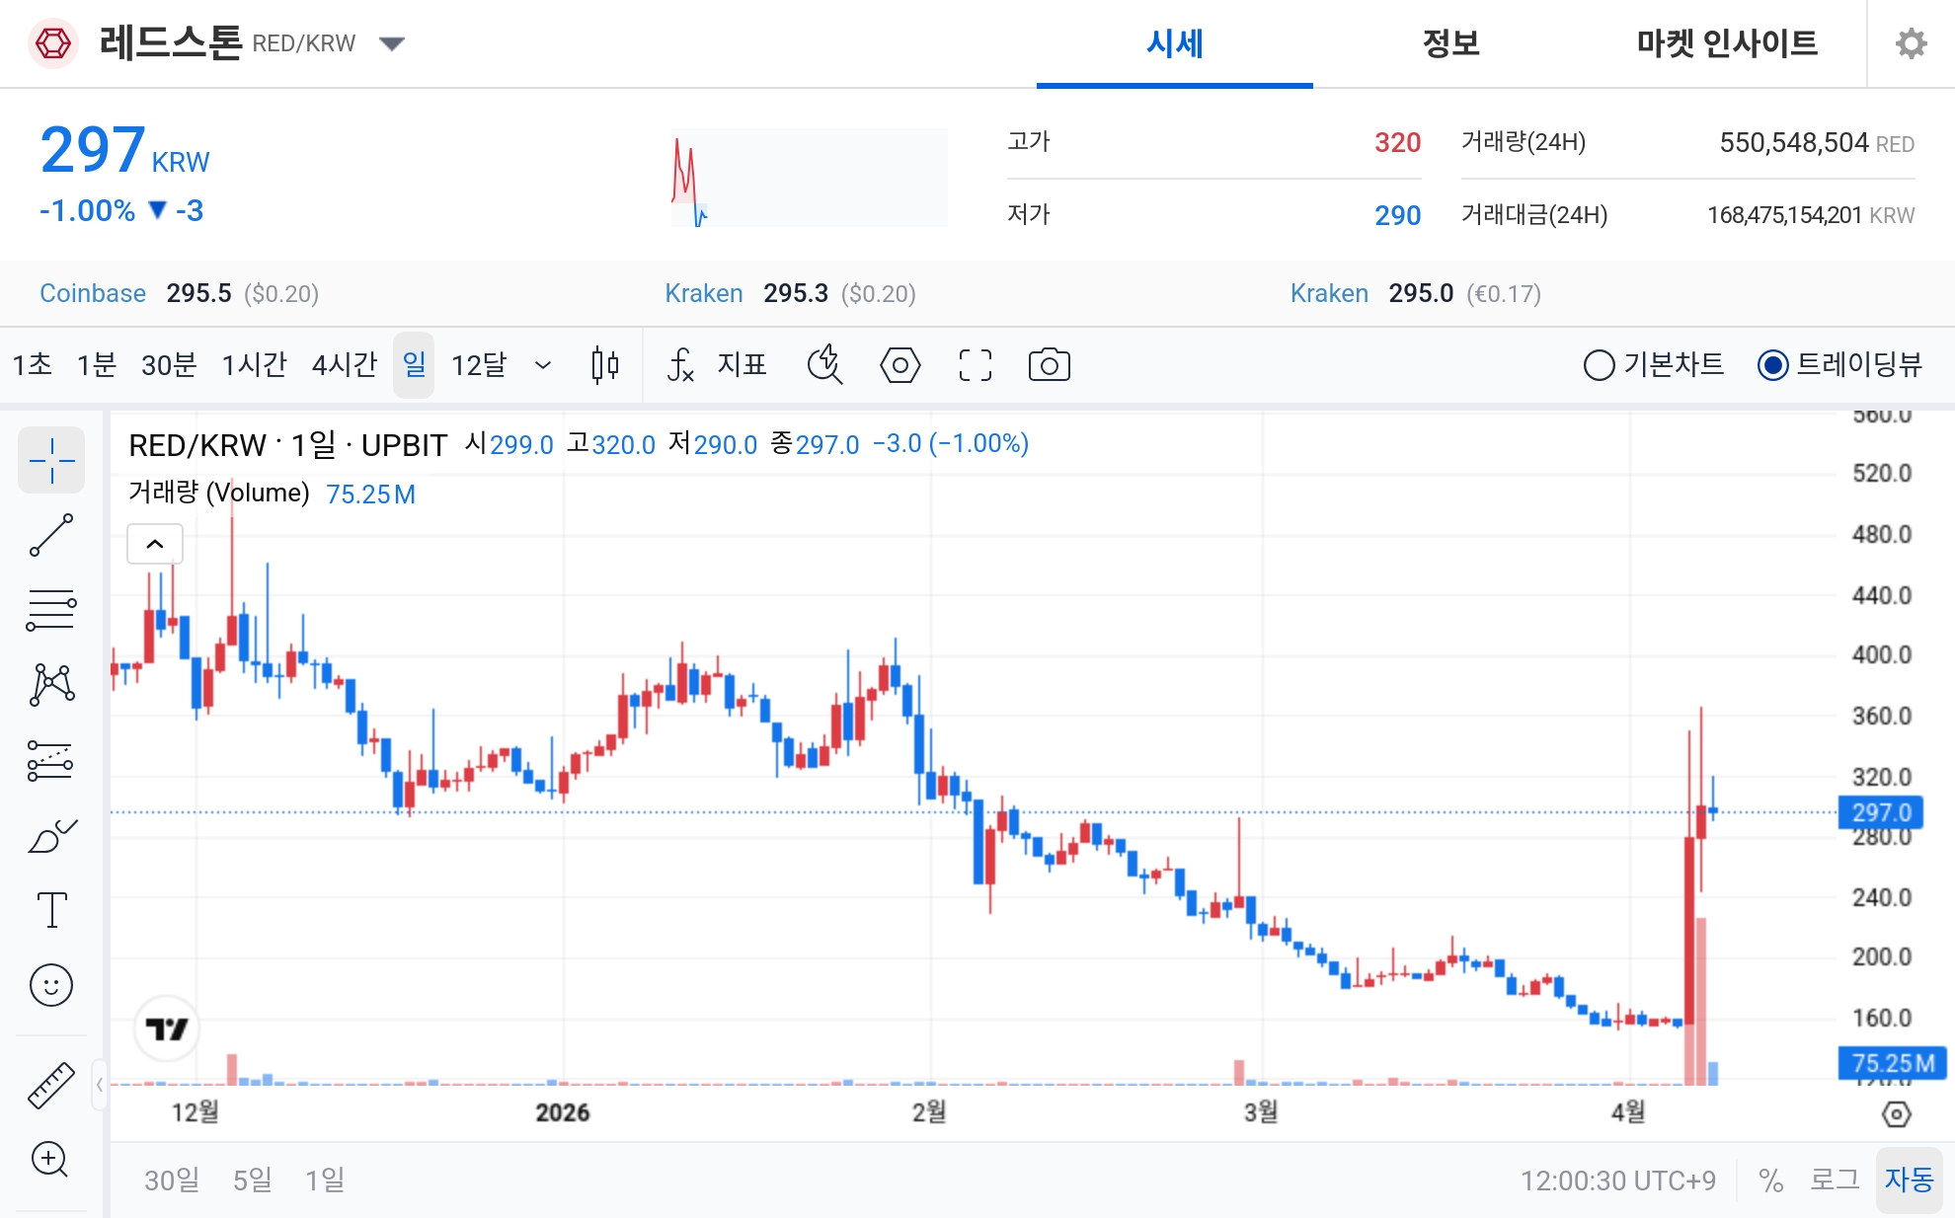This screenshot has width=1955, height=1218.
Task: Open the emoji sticker tool
Action: 51,985
